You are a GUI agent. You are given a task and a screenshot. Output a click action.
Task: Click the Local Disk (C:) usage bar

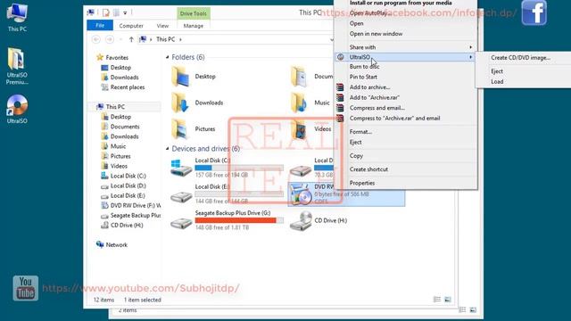[239, 168]
